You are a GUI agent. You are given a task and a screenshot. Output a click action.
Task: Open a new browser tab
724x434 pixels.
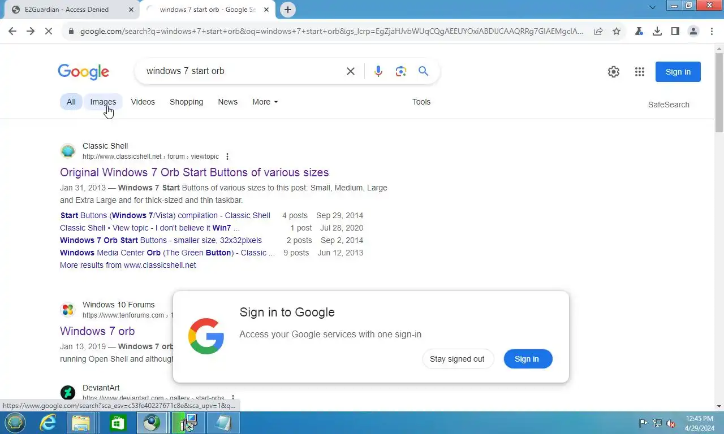[x=288, y=10]
